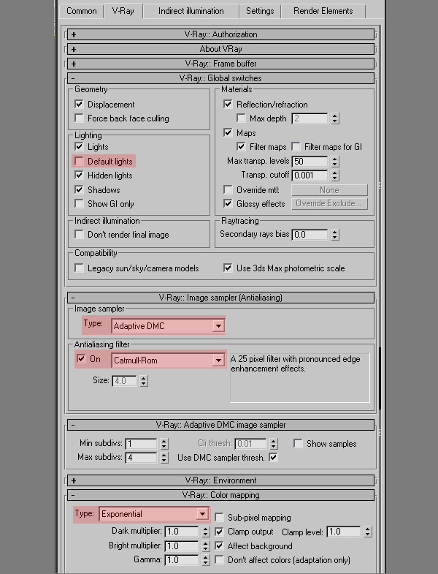Toggle Reflection/refraction checkbox

click(x=228, y=105)
